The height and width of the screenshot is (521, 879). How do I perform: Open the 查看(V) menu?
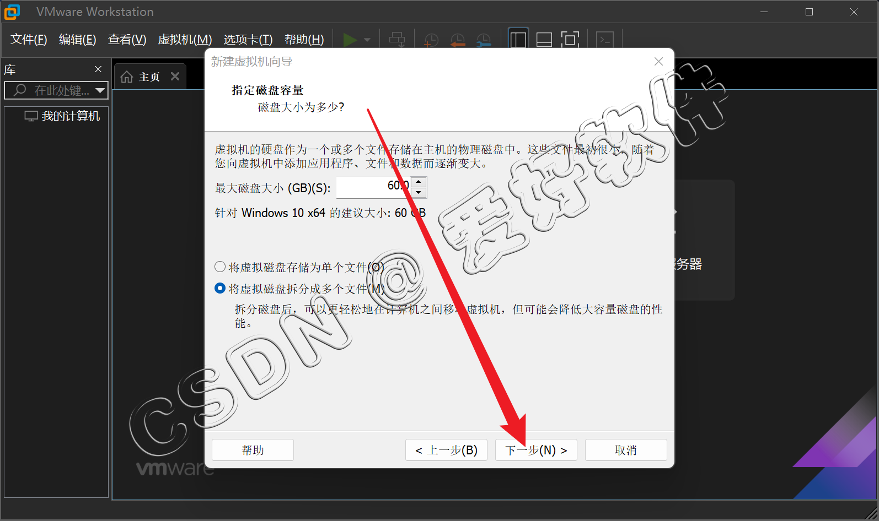pyautogui.click(x=127, y=40)
